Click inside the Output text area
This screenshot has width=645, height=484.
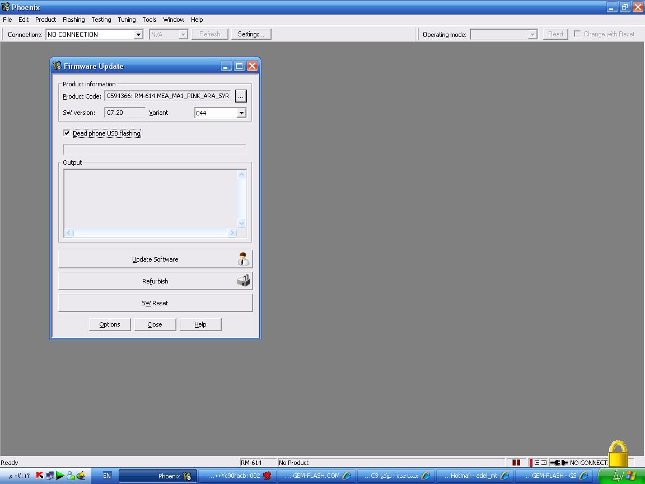(x=151, y=199)
